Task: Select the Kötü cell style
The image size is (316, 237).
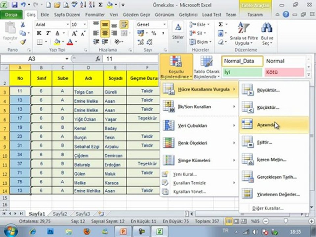Action: pos(284,72)
